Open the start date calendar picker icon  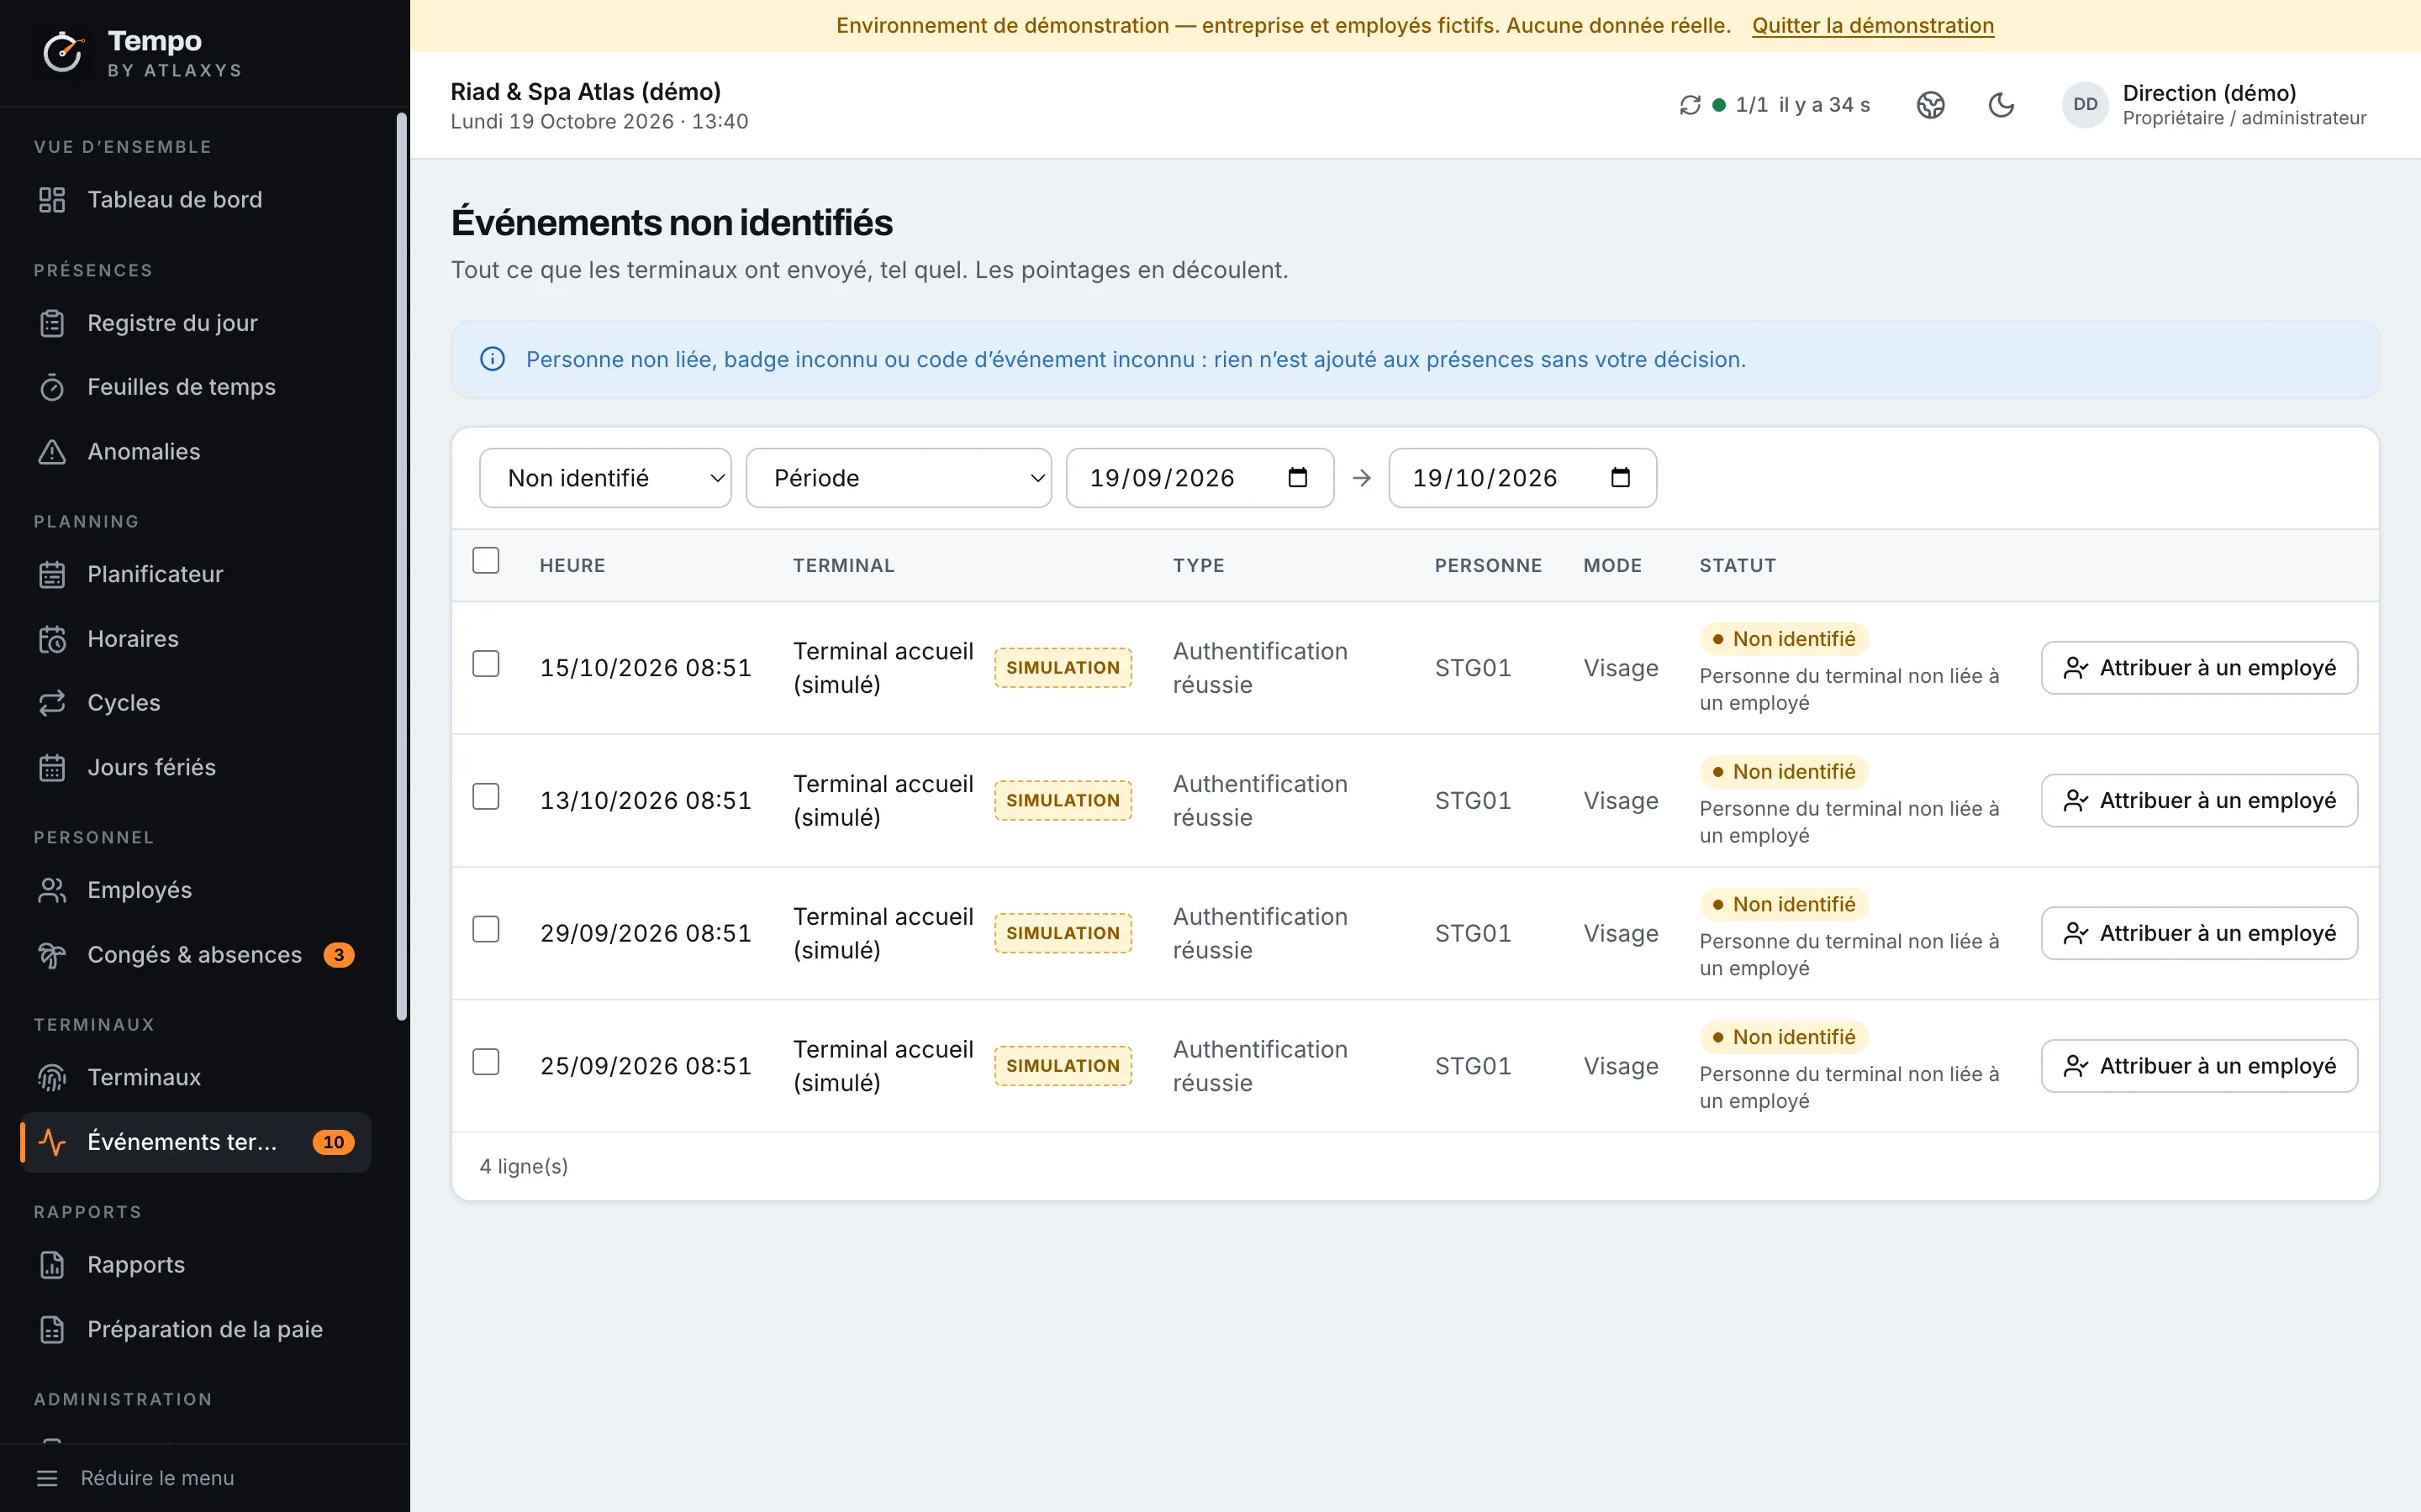pos(1298,478)
